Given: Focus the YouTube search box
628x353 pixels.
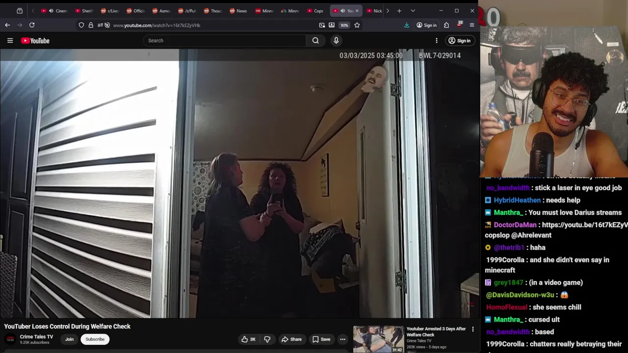Looking at the screenshot, I should [225, 41].
